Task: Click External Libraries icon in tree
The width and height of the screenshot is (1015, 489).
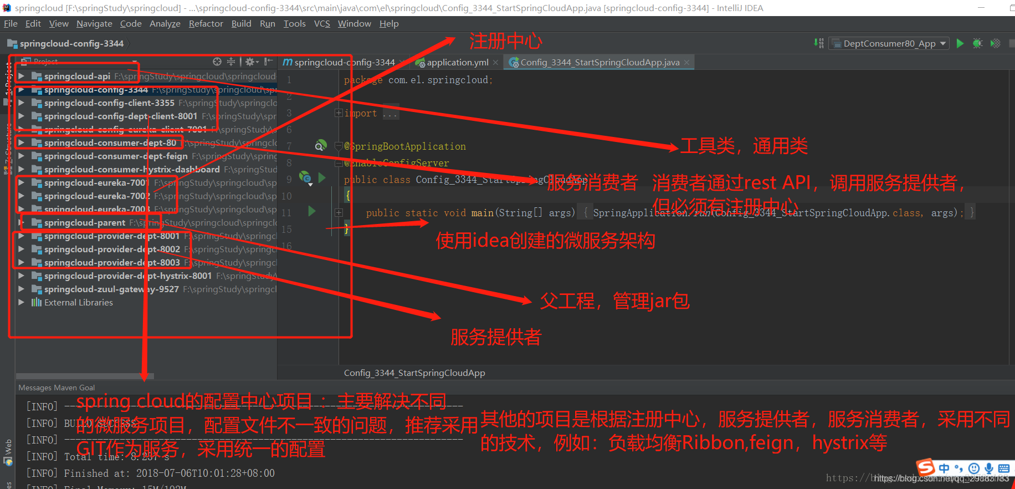Action: [x=37, y=302]
